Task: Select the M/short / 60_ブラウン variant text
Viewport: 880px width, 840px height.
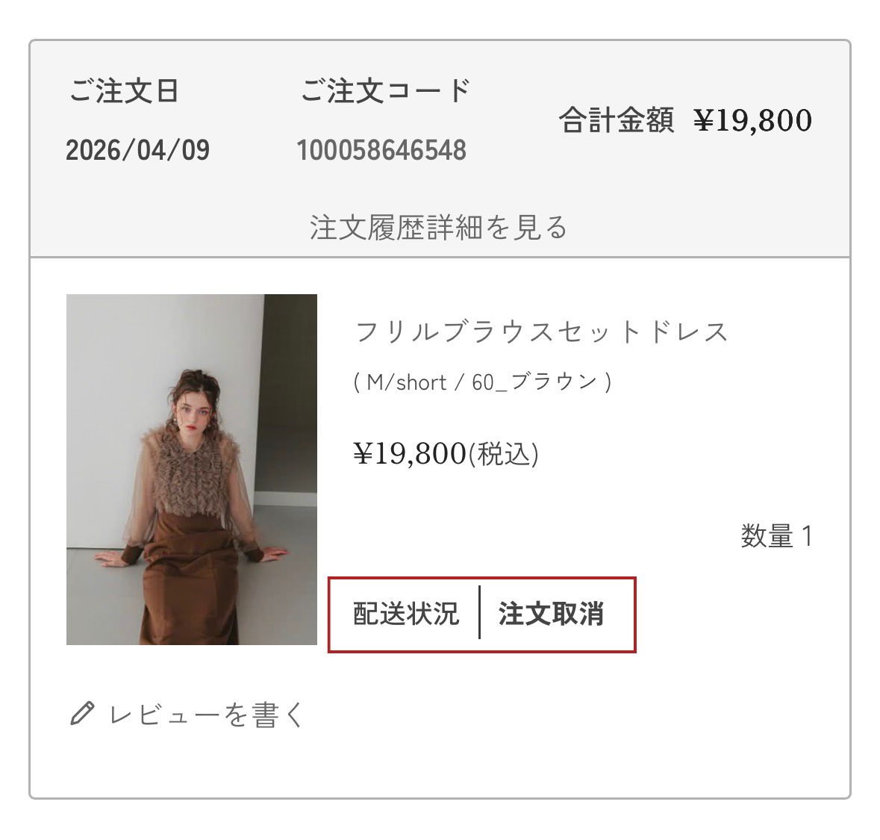Action: (x=483, y=382)
